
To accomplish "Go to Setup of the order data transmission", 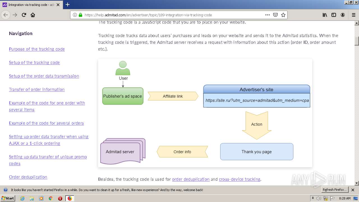I will pyautogui.click(x=44, y=76).
